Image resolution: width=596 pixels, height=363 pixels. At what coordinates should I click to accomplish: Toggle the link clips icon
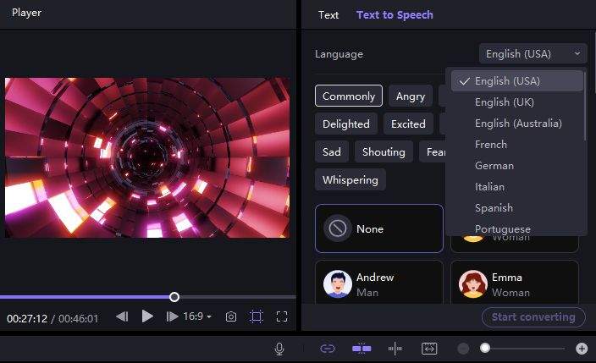[x=328, y=349]
